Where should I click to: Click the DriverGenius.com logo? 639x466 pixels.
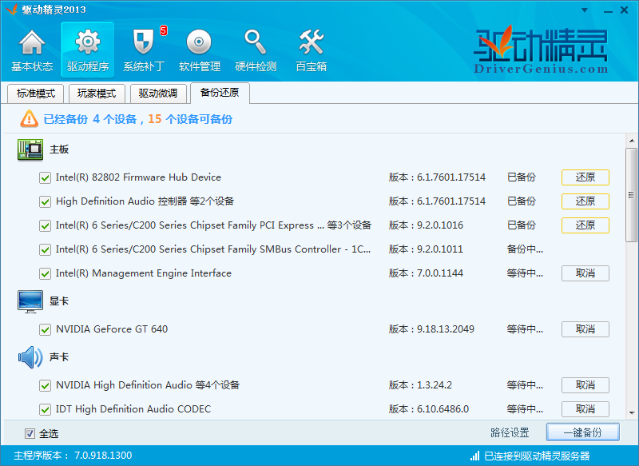coord(541,50)
